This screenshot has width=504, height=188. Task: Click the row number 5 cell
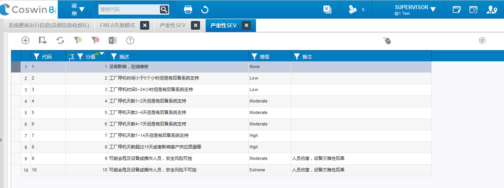pyautogui.click(x=26, y=112)
